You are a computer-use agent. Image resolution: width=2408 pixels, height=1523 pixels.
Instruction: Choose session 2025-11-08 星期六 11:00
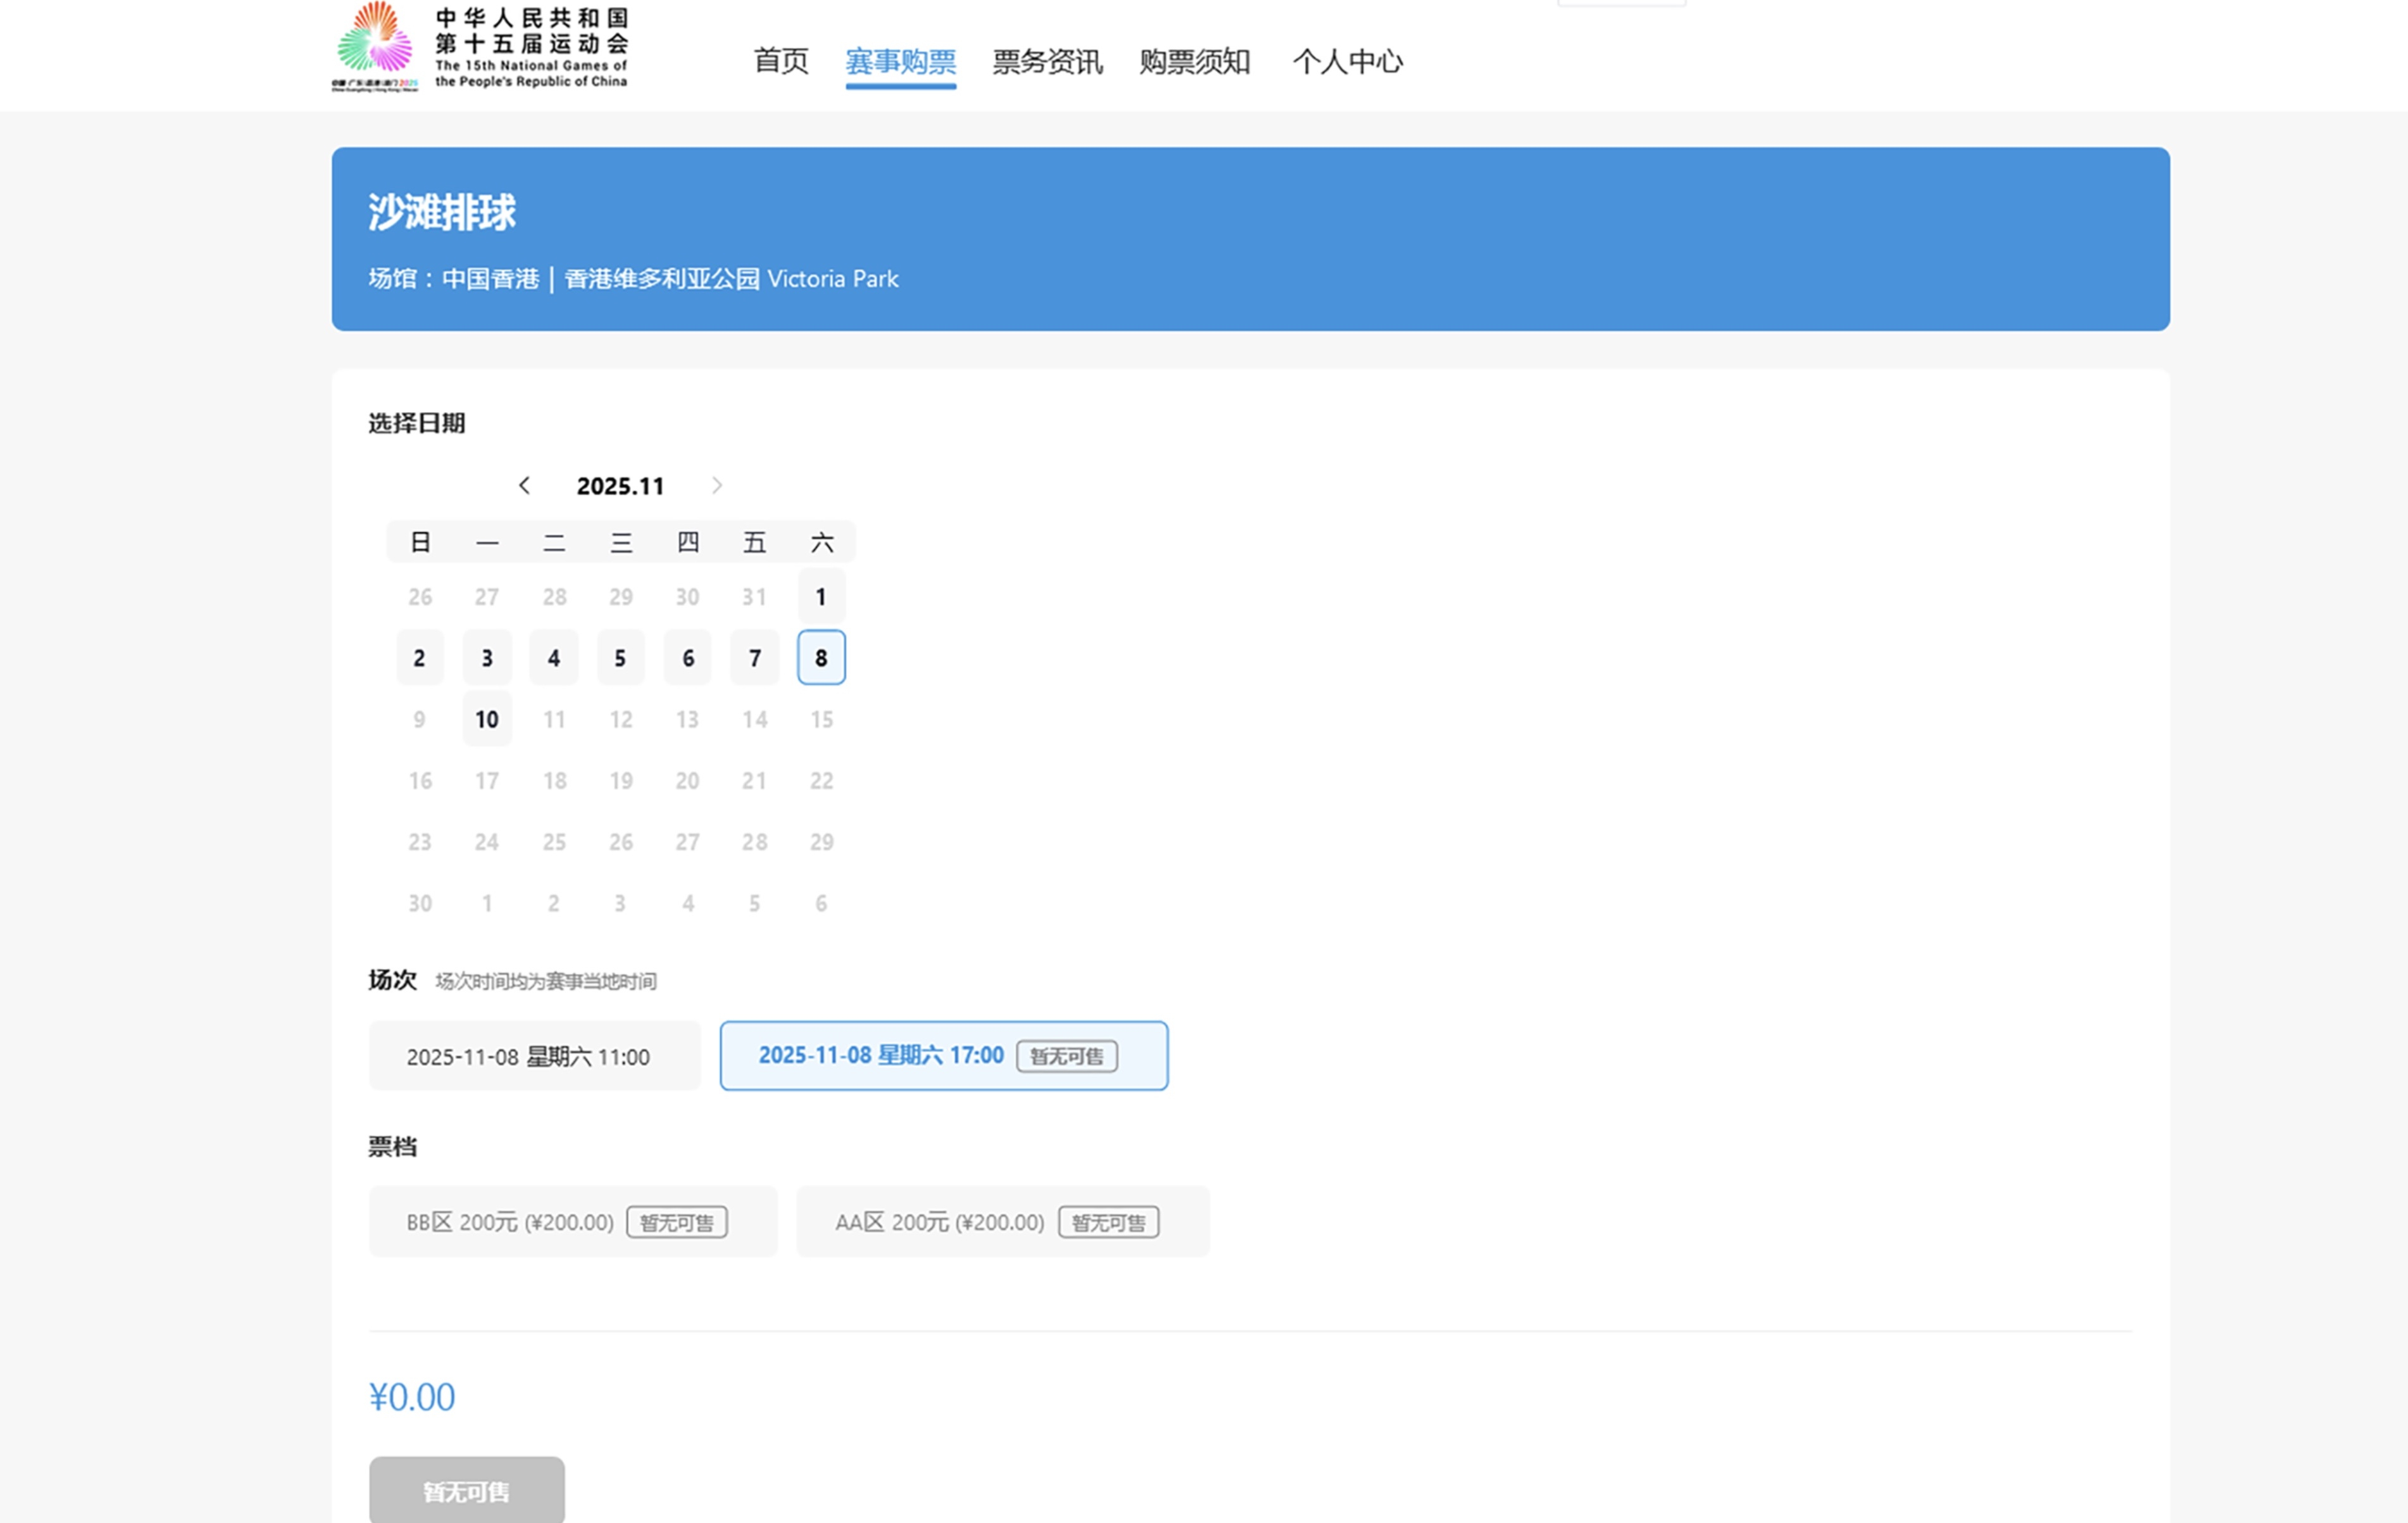point(535,1056)
